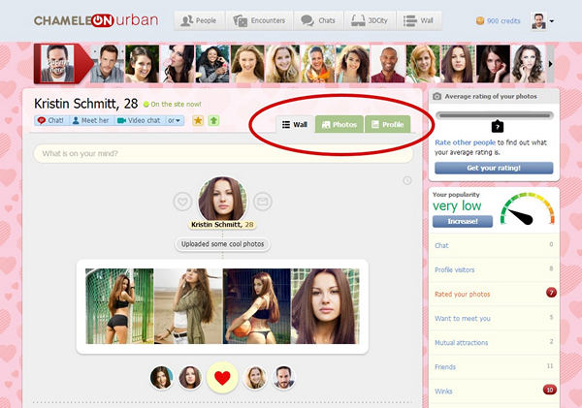582x408 pixels.
Task: Click the average photo rating slider bar
Action: pyautogui.click(x=495, y=116)
